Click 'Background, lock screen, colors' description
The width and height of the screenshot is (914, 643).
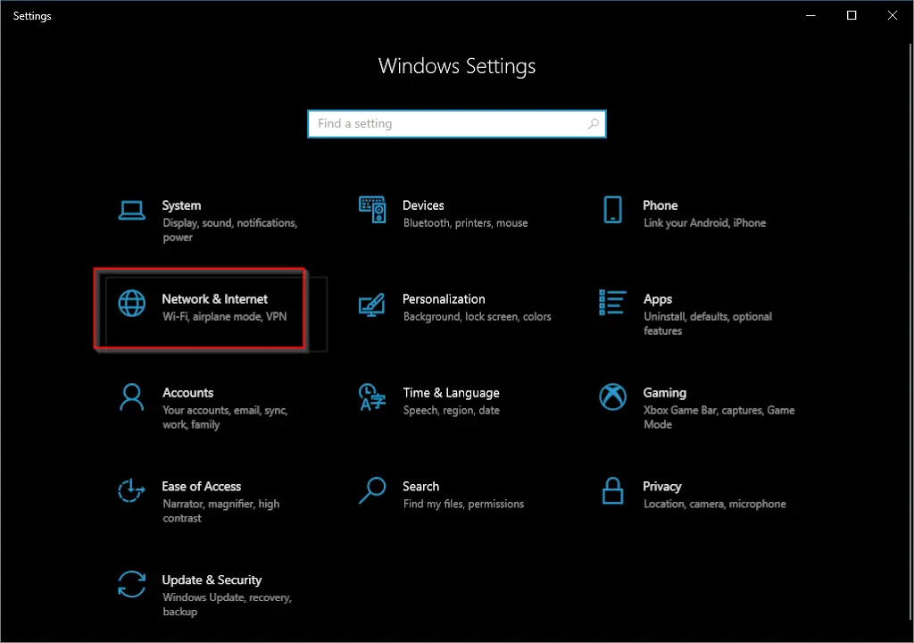tap(477, 316)
